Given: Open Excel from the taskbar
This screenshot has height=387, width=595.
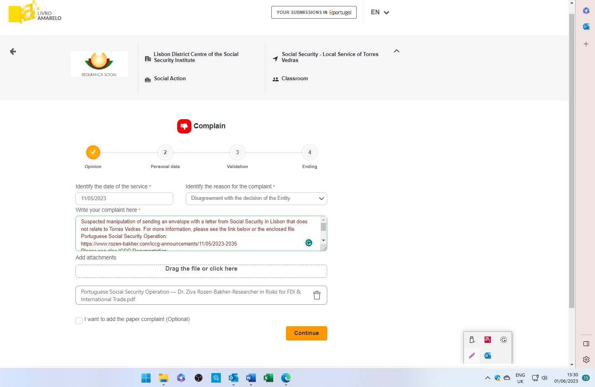Looking at the screenshot, I should point(268,378).
